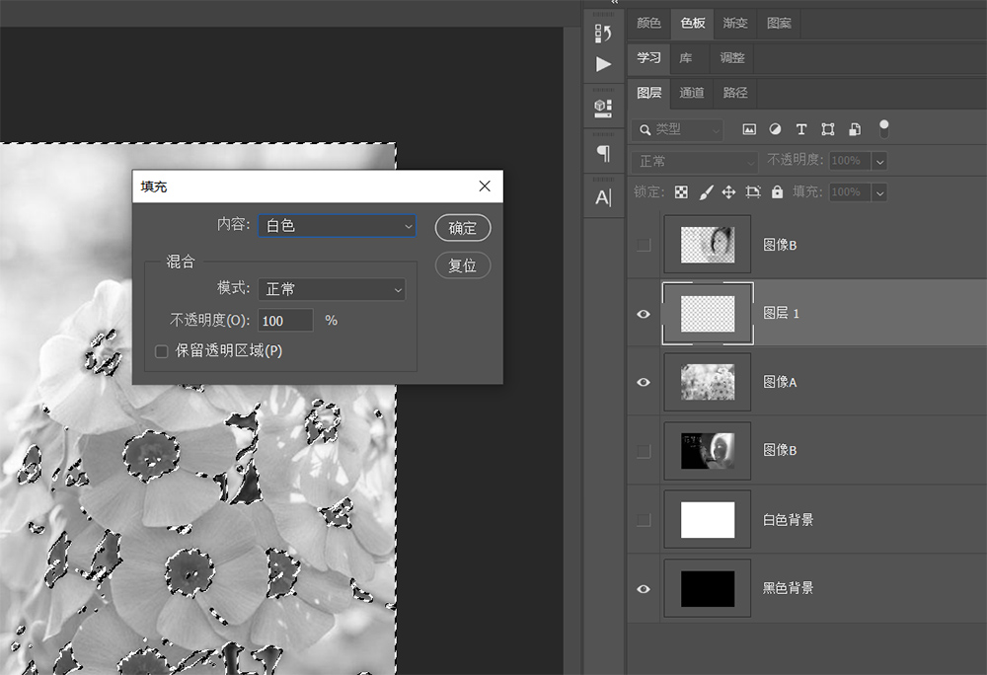Enable the lock all padlock icon
Screen dimensions: 987x675
(777, 191)
